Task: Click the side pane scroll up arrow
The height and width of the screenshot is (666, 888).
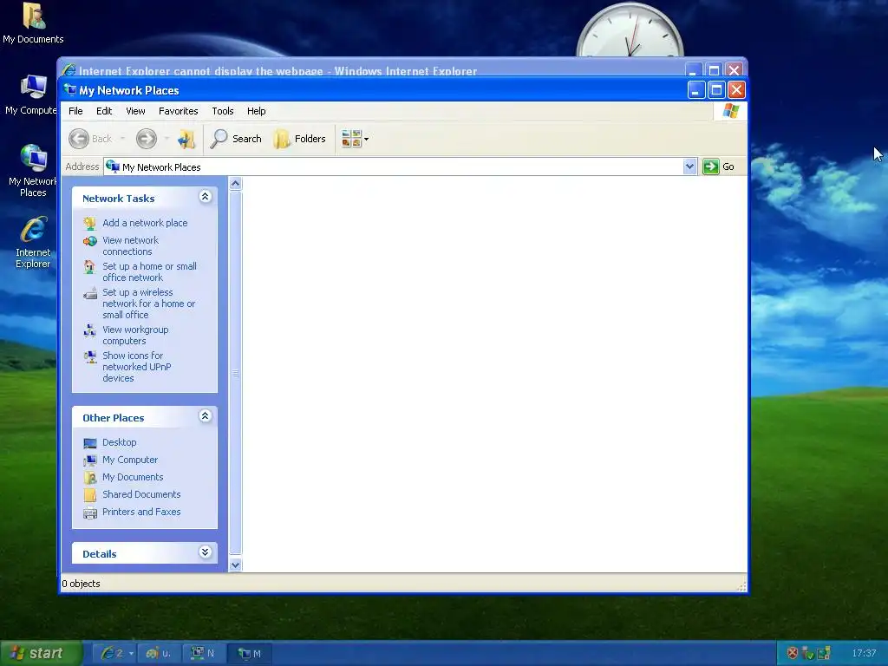Action: pyautogui.click(x=236, y=184)
